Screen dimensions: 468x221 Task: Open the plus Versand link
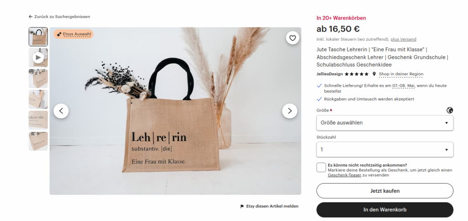[403, 39]
